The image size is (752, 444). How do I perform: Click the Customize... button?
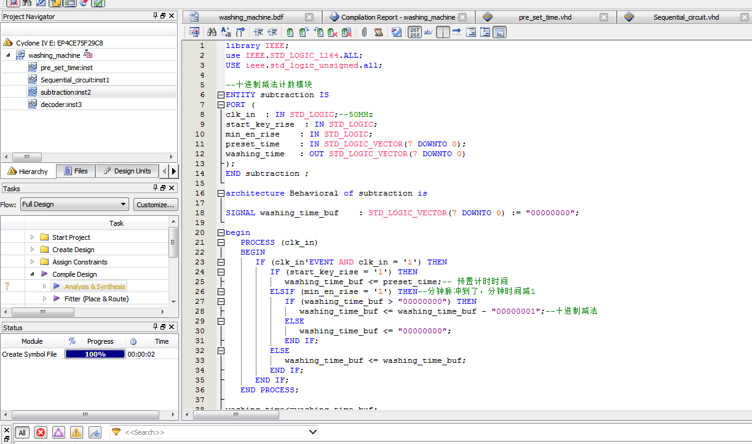pyautogui.click(x=156, y=204)
